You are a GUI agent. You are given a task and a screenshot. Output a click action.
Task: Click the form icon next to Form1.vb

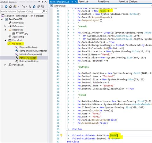[10, 40]
